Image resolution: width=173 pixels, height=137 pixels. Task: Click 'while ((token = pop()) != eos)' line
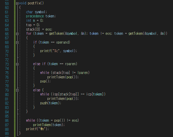(x=52, y=120)
